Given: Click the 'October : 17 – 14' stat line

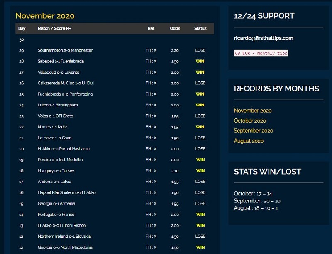Looking at the screenshot, I should (x=253, y=194).
